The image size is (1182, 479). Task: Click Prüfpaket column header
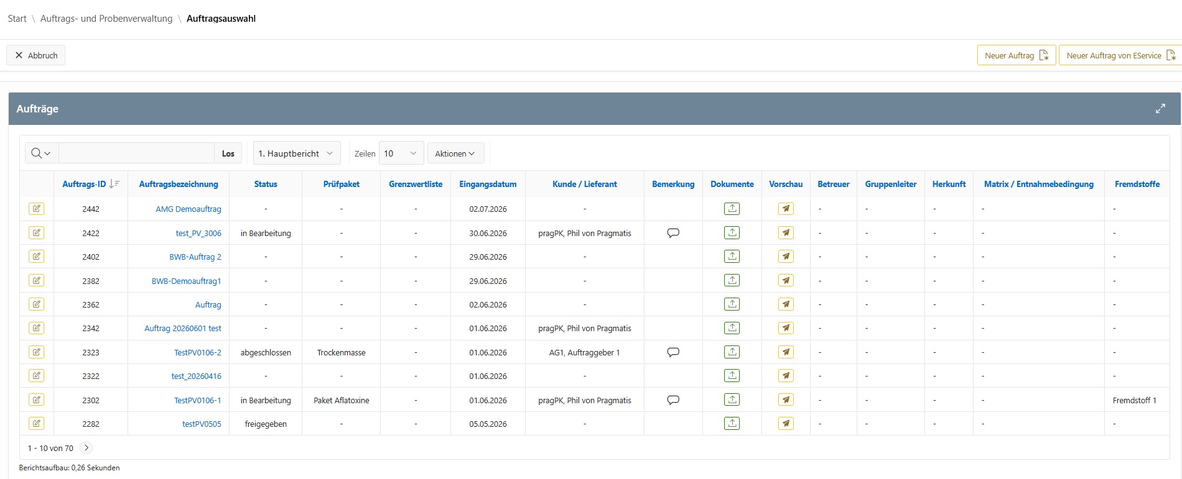[342, 184]
